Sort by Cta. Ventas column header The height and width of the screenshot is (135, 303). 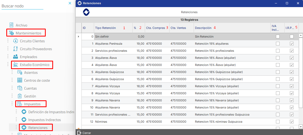tap(181, 28)
